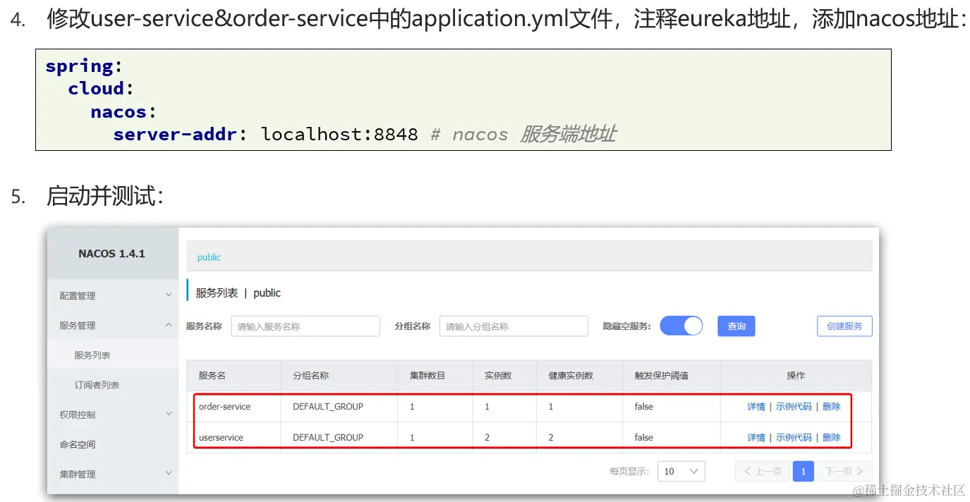Expand the 配置管理 menu chevron
970x502 pixels.
pos(168,295)
